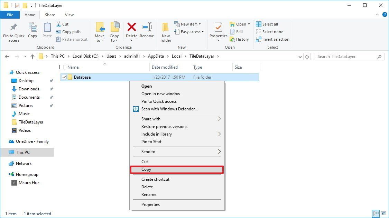Switch to the View ribbon tab

[69, 15]
